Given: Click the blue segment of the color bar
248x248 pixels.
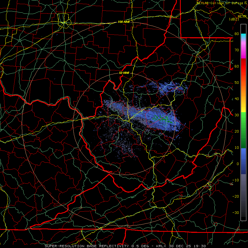Looking at the screenshot, I should (x=243, y=161).
